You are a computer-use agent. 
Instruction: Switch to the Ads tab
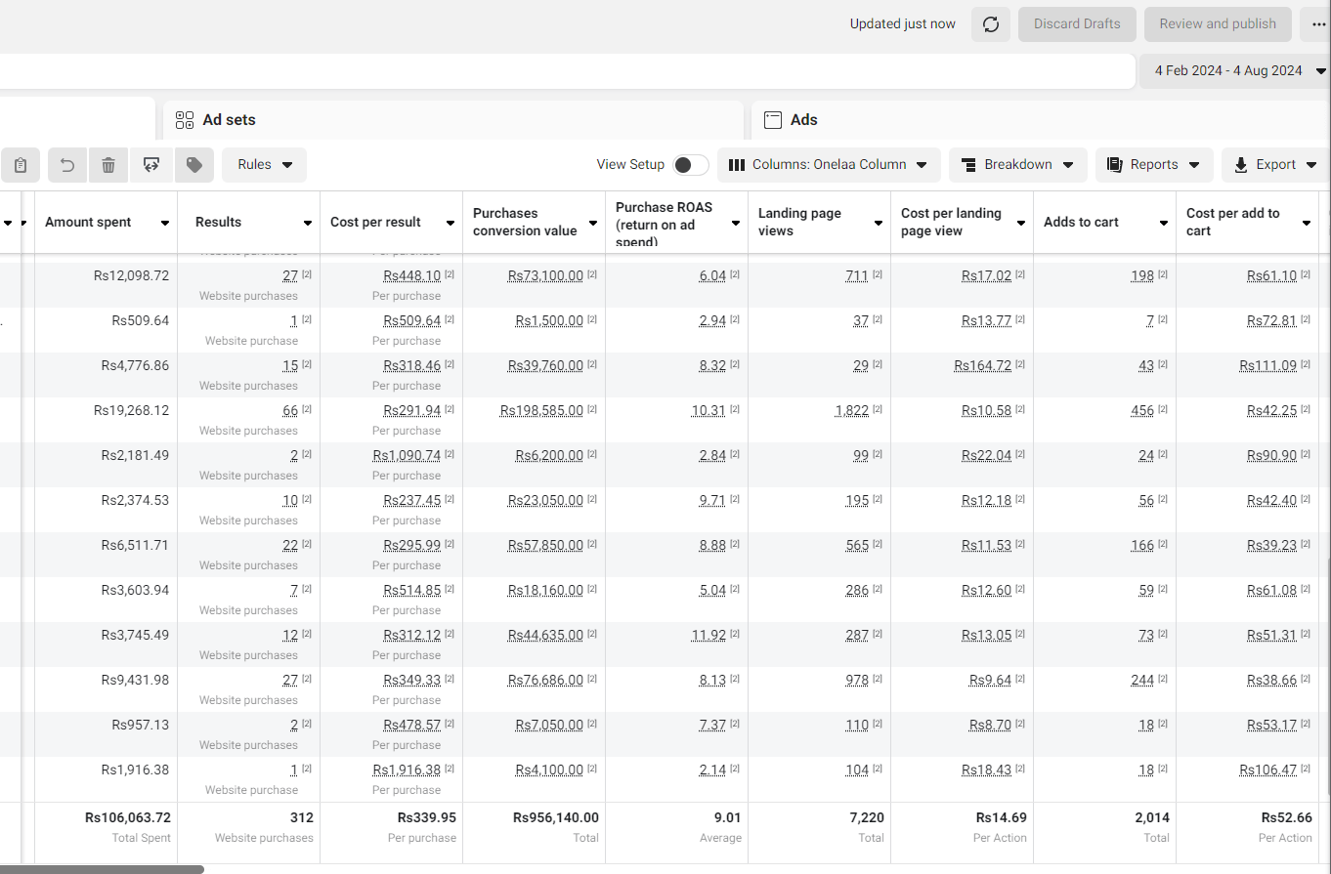point(1041,120)
